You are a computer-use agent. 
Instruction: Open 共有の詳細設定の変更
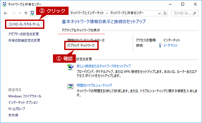(x=24, y=40)
